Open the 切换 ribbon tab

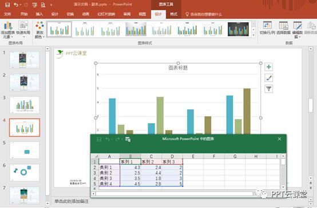[x=70, y=14]
